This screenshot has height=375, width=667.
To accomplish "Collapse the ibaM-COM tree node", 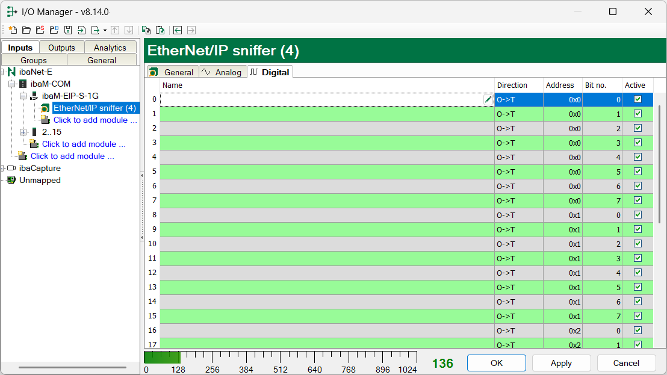I will [x=12, y=84].
